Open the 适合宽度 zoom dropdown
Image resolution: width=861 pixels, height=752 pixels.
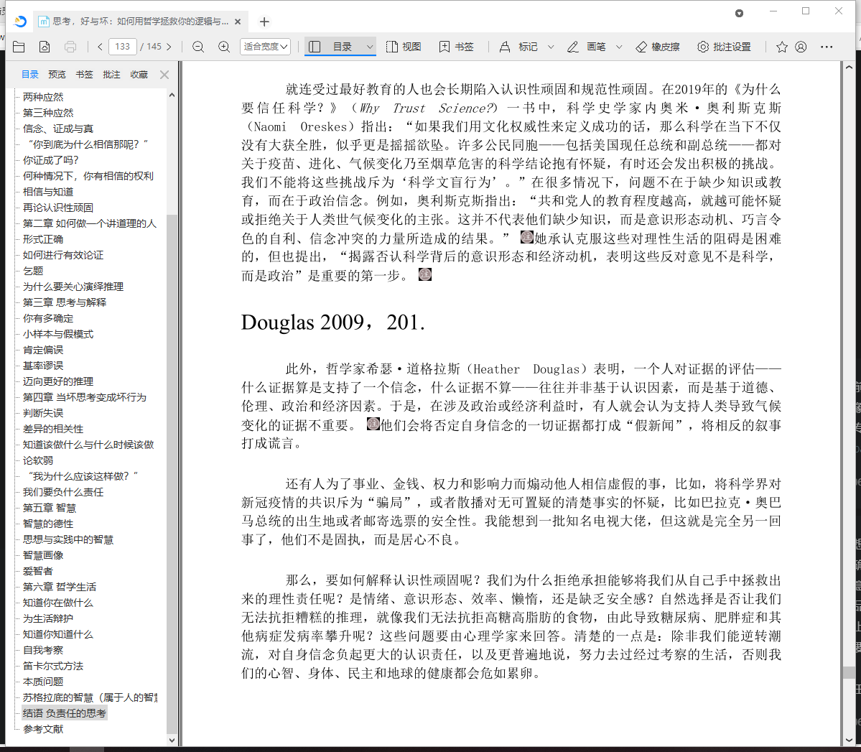point(265,47)
